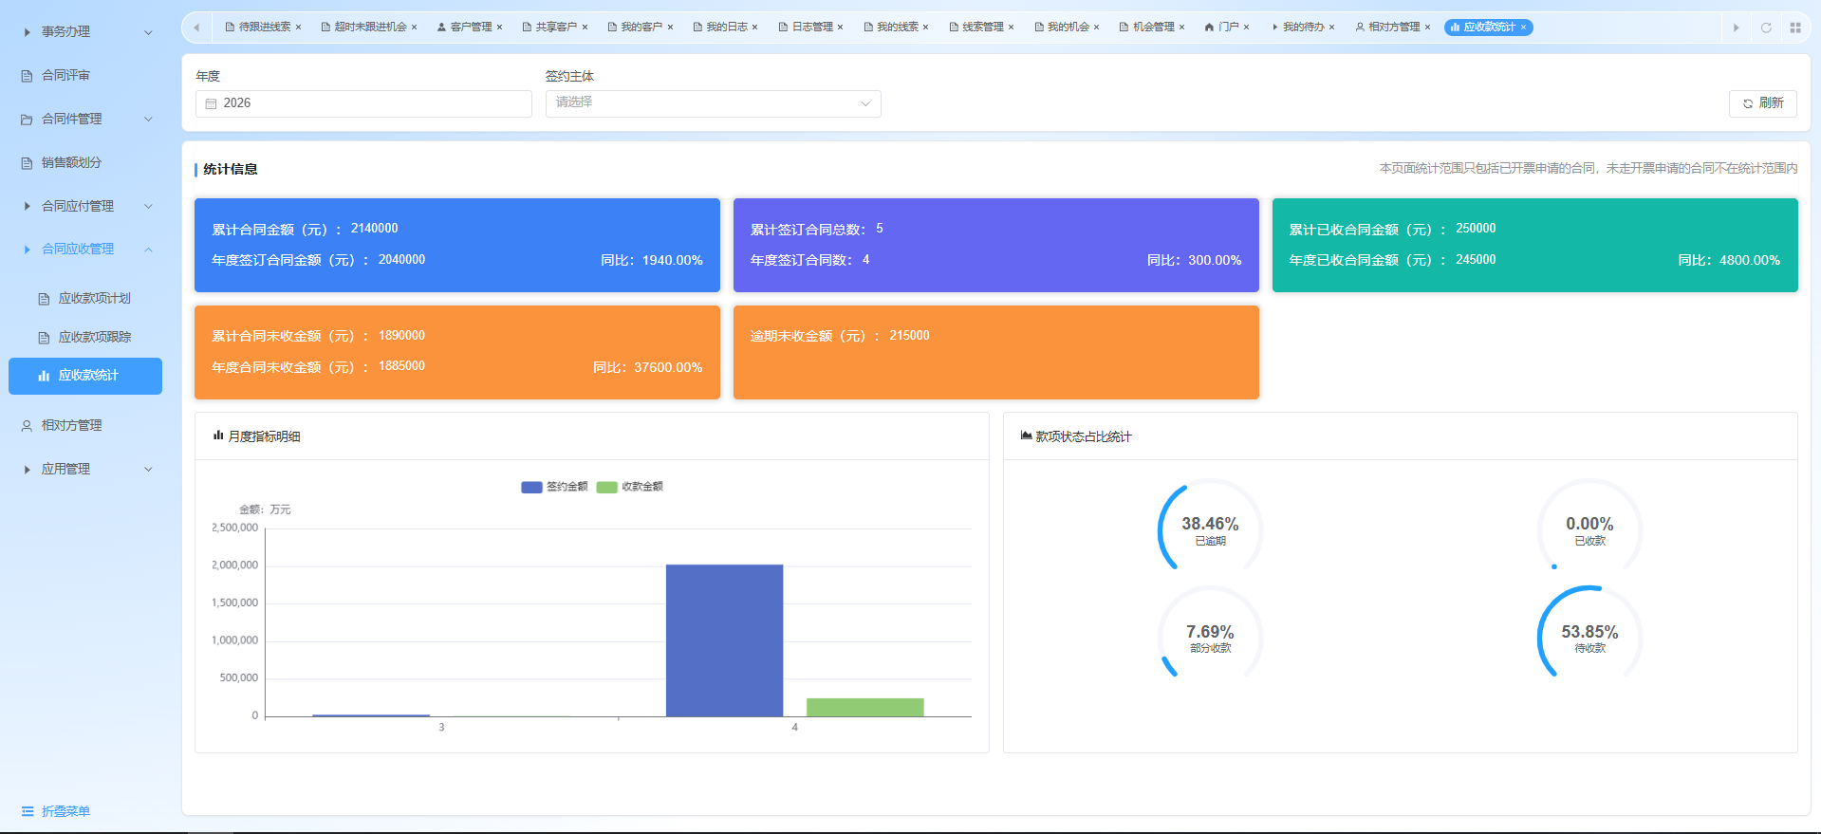The height and width of the screenshot is (834, 1821).
Task: Click the 折叠菜单 hamburger icon
Action: pyautogui.click(x=28, y=811)
